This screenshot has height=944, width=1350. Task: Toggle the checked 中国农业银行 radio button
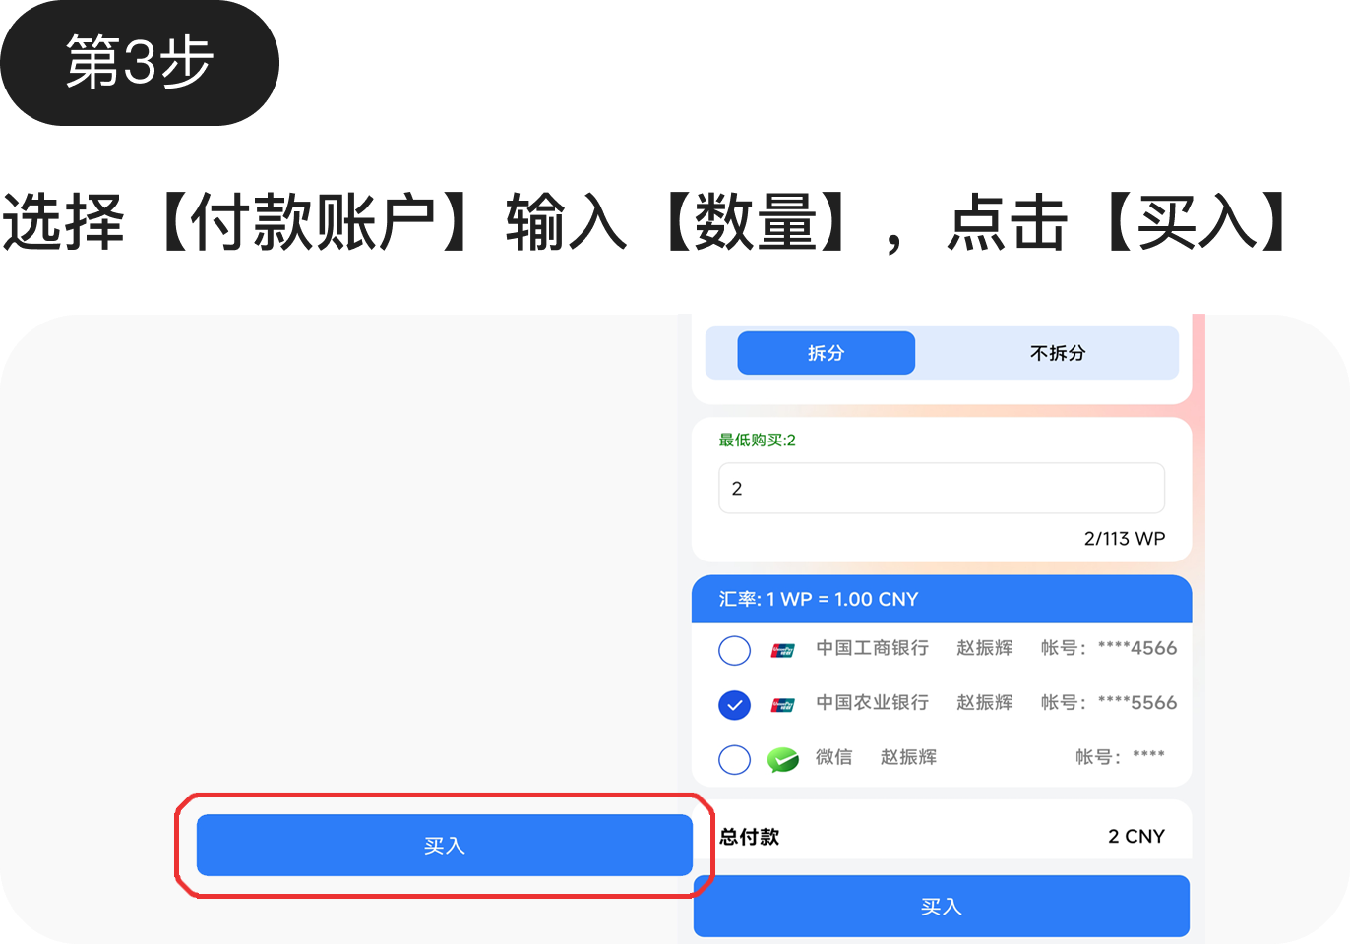click(x=734, y=704)
